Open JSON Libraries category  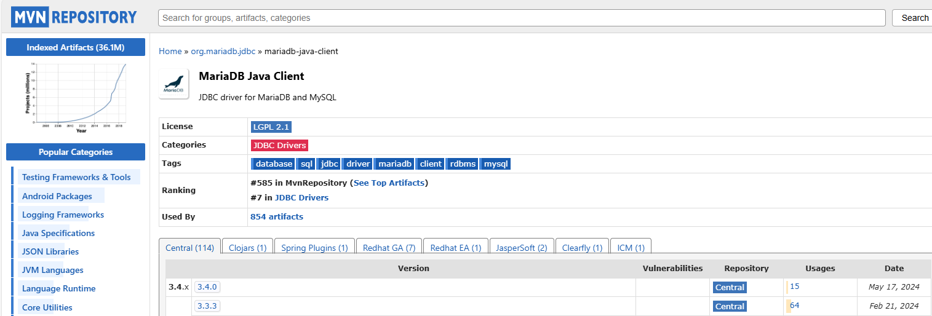(x=50, y=251)
